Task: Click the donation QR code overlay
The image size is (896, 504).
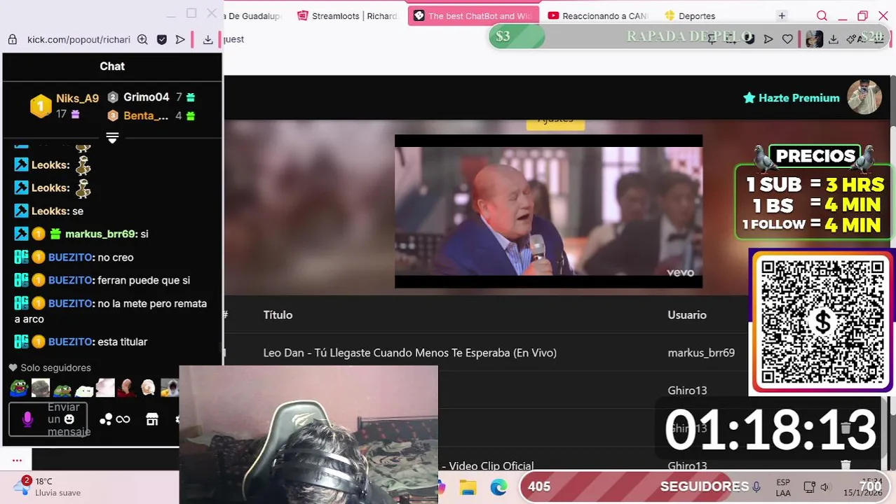Action: (822, 321)
